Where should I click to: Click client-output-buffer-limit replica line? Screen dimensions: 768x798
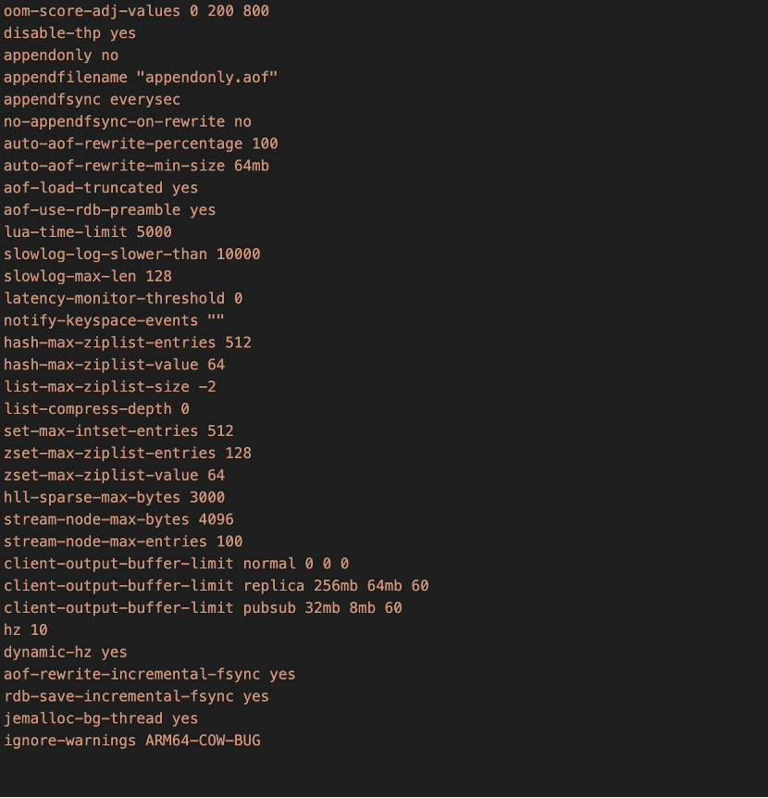click(217, 586)
